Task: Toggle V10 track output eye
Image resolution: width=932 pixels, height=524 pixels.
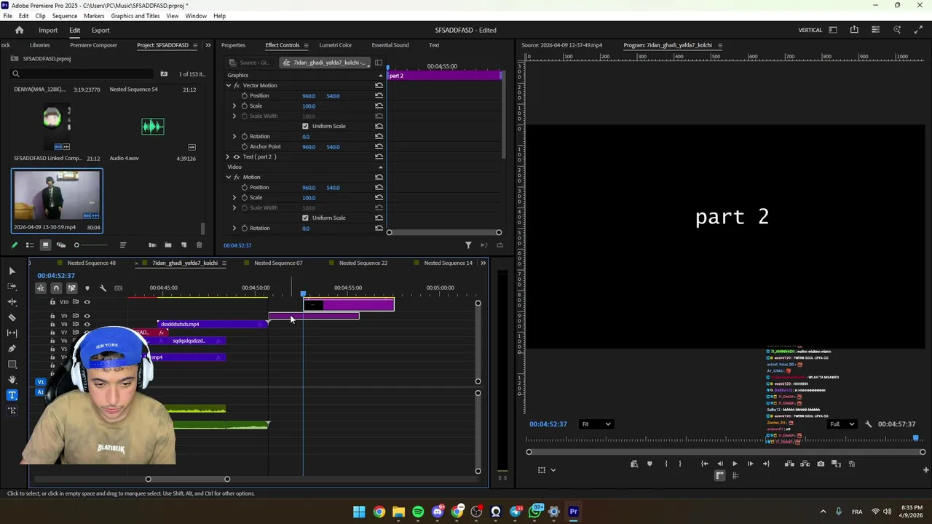Action: click(87, 302)
